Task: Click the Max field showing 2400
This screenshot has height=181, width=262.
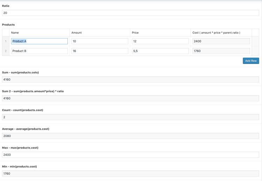Action: tap(131, 155)
